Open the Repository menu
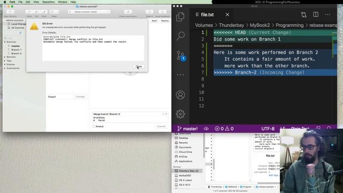343x193 pixels. tap(48, 2)
